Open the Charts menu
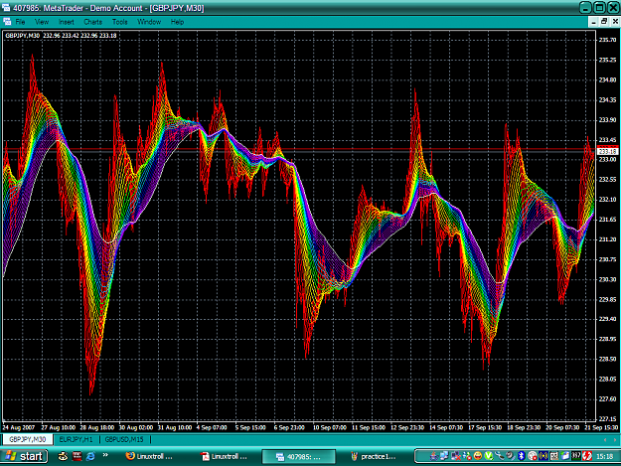Viewport: 621px width, 466px height. pos(93,22)
